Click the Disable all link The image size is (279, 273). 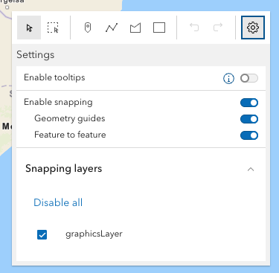click(58, 202)
